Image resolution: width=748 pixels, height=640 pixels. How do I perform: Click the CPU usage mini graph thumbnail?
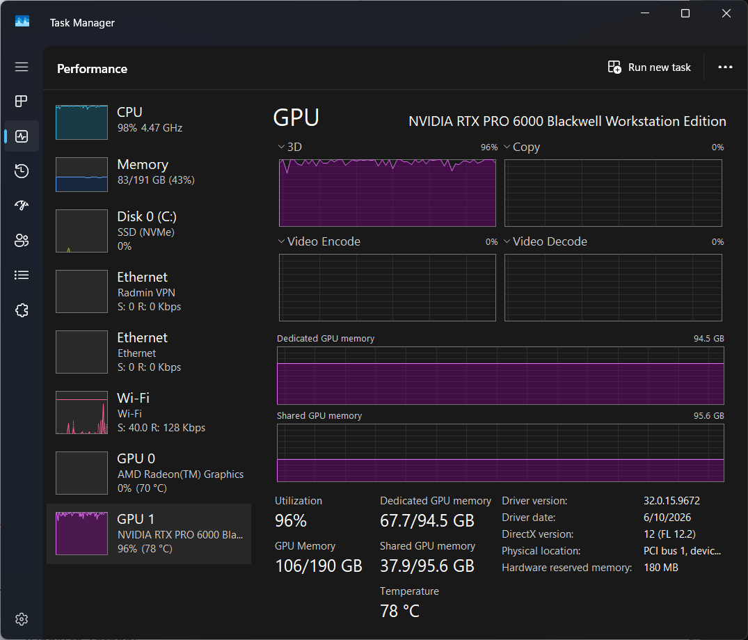(81, 122)
